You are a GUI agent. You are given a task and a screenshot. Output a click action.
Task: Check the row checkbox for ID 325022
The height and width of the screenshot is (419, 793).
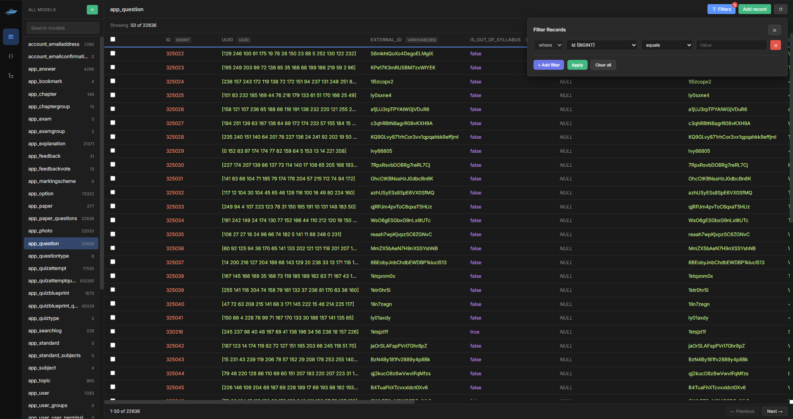coord(113,54)
